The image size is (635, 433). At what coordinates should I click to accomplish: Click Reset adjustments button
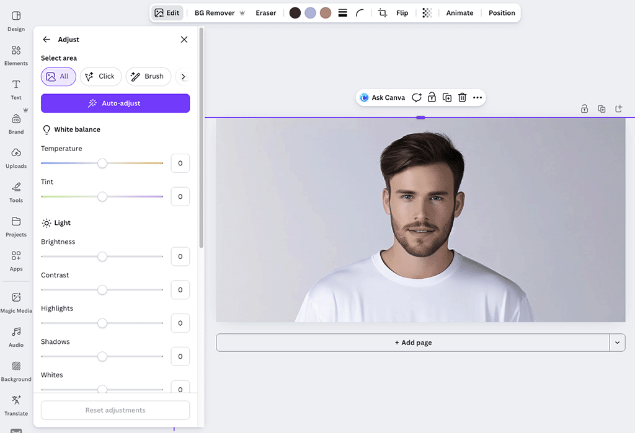tap(115, 410)
